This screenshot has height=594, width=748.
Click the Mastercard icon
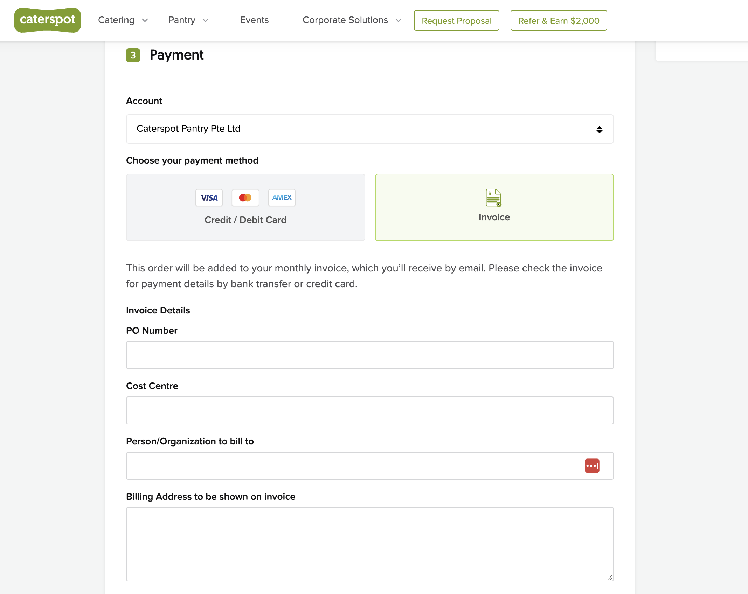(x=245, y=198)
